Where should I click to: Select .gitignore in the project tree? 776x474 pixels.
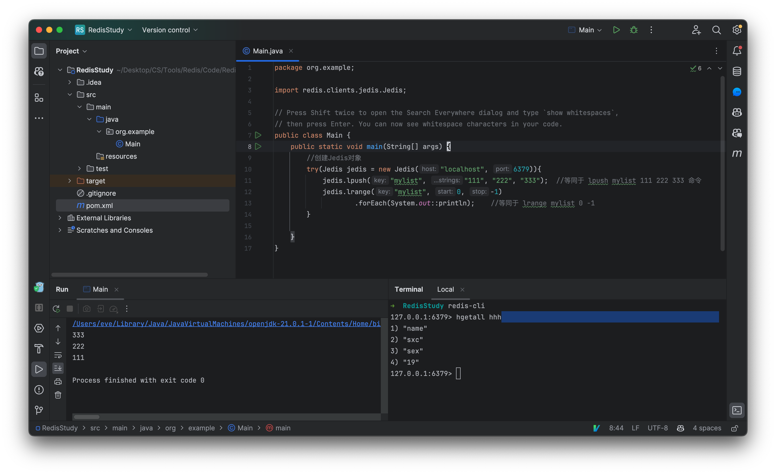click(143, 193)
